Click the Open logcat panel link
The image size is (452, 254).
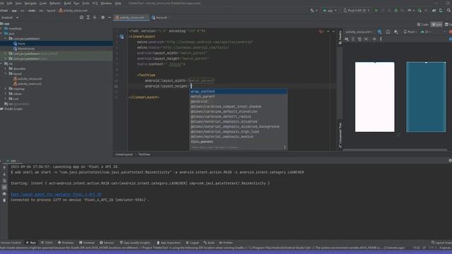(56, 195)
